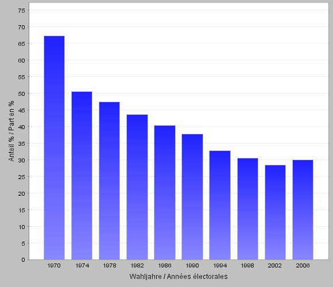Click the x-axis label 1990
Screen dimensions: 333x287
point(192,266)
